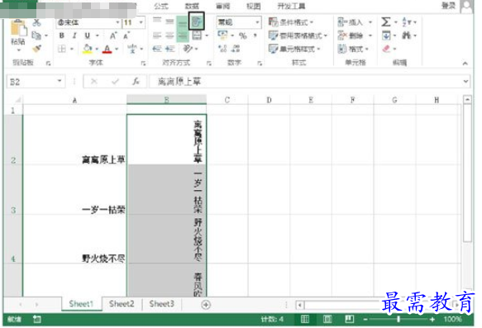Viewport: 482px width, 328px height.
Task: Add a new sheet with plus button
Action: (206, 305)
